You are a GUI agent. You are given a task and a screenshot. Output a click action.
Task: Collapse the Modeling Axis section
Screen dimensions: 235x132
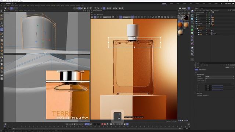coord(196,74)
